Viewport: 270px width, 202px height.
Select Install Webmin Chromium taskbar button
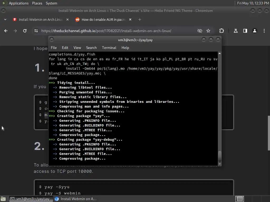pyautogui.click(x=76, y=199)
